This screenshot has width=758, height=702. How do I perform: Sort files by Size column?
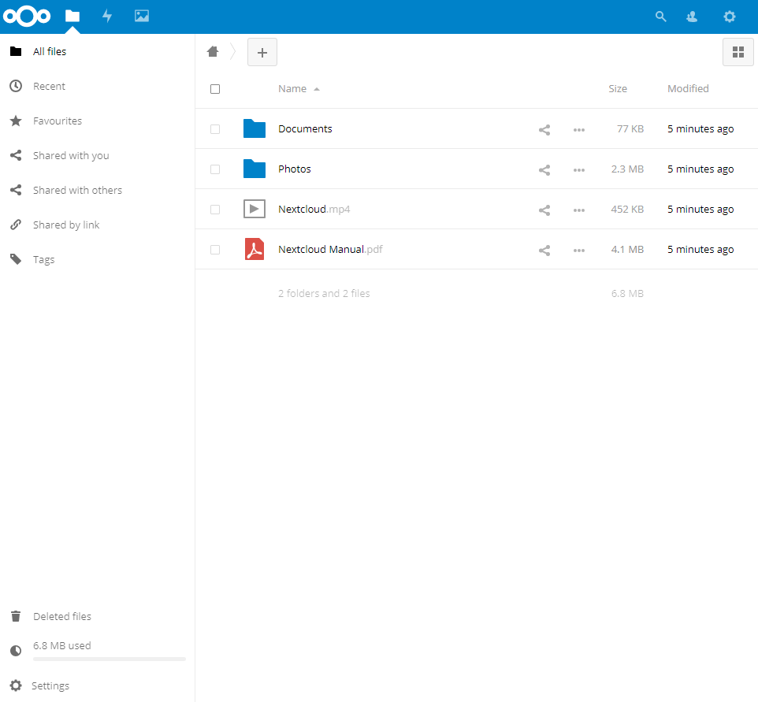pos(617,89)
